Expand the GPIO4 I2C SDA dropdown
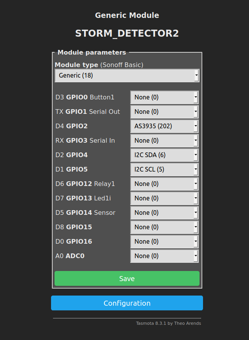The width and height of the screenshot is (249, 340). (164, 155)
